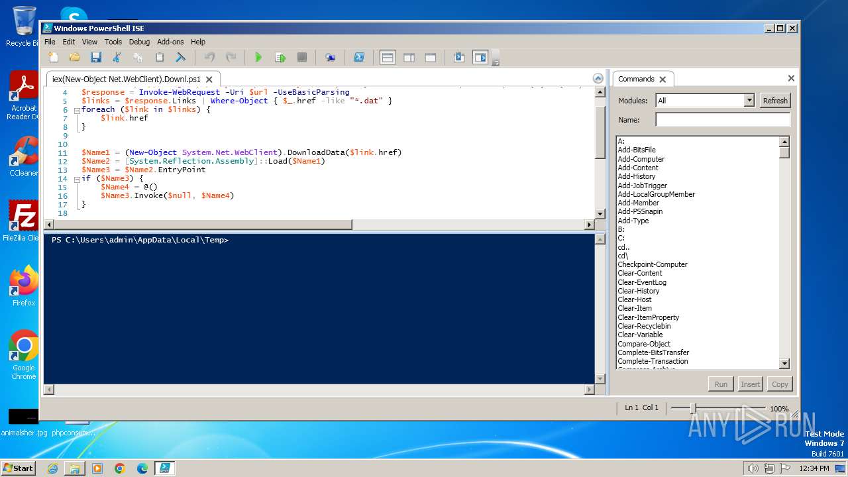Screen dimensions: 848x477
Task: Open the Modules dropdown showing All
Action: 705,101
